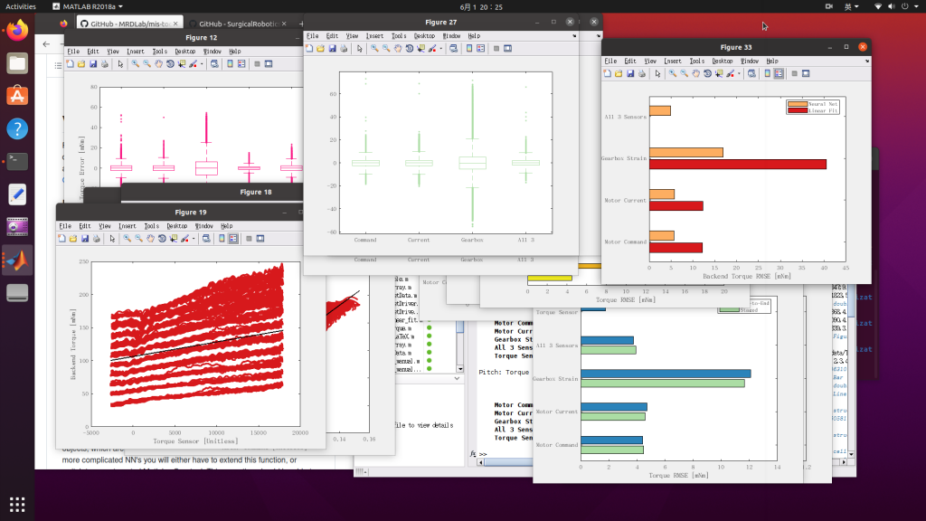Click Open file icon in Figure 19
This screenshot has height=521, width=926.
pos(73,239)
